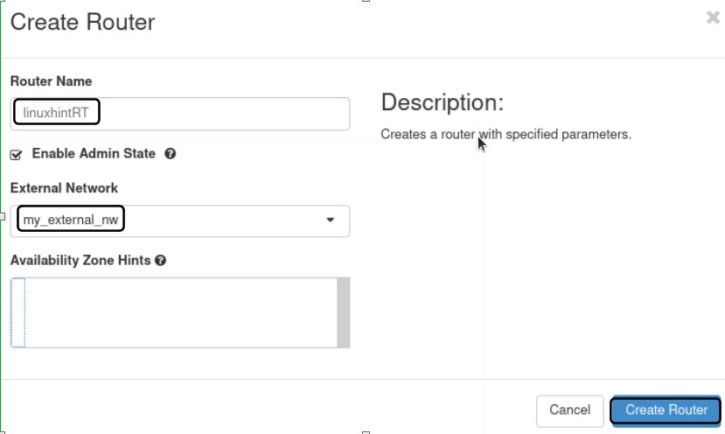Screen dimensions: 725x434
Task: Click help icon beside Enable Admin State
Action: pos(171,154)
